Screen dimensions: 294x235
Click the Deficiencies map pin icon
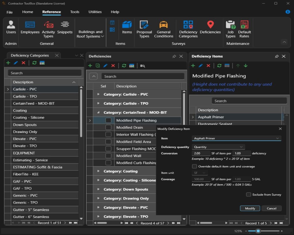(x=210, y=25)
